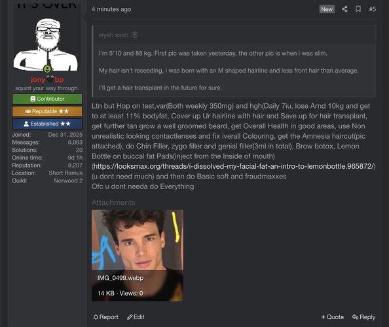This screenshot has height=327, width=389.
Task: Open jony bp's user profile name
Action: pyautogui.click(x=47, y=80)
